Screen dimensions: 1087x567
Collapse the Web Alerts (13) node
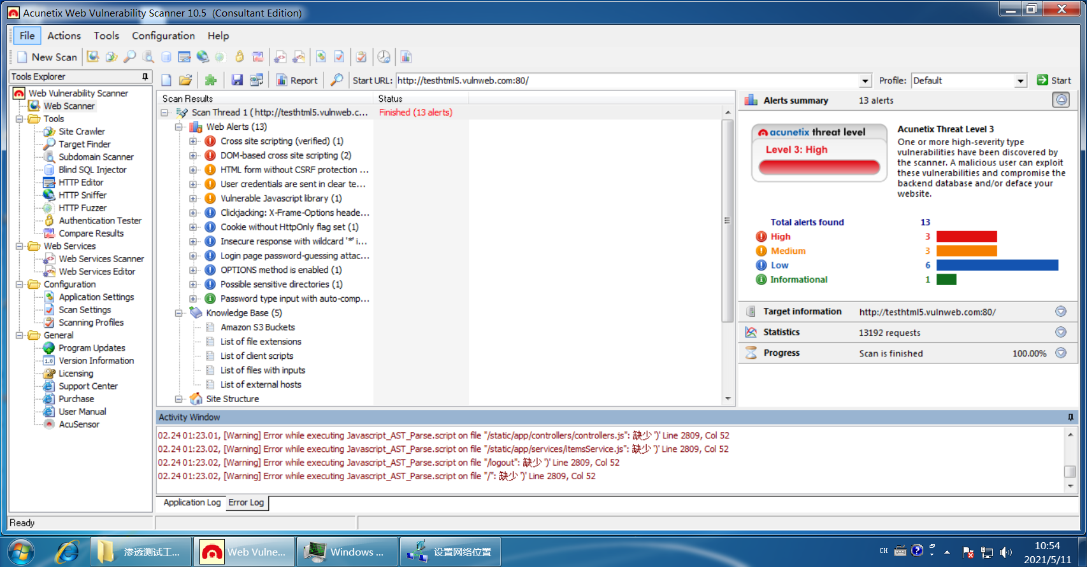[179, 127]
